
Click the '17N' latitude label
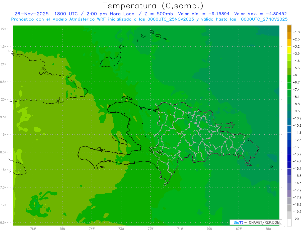pos(4,205)
